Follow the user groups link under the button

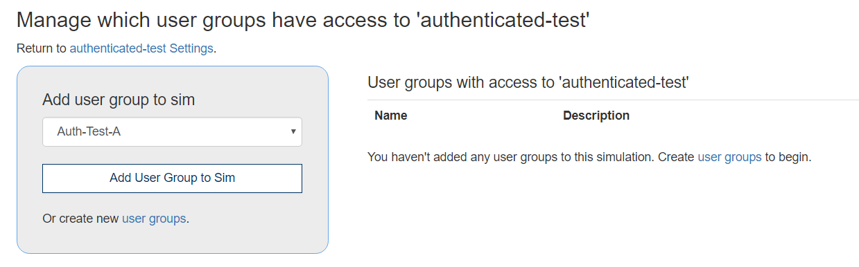(154, 219)
